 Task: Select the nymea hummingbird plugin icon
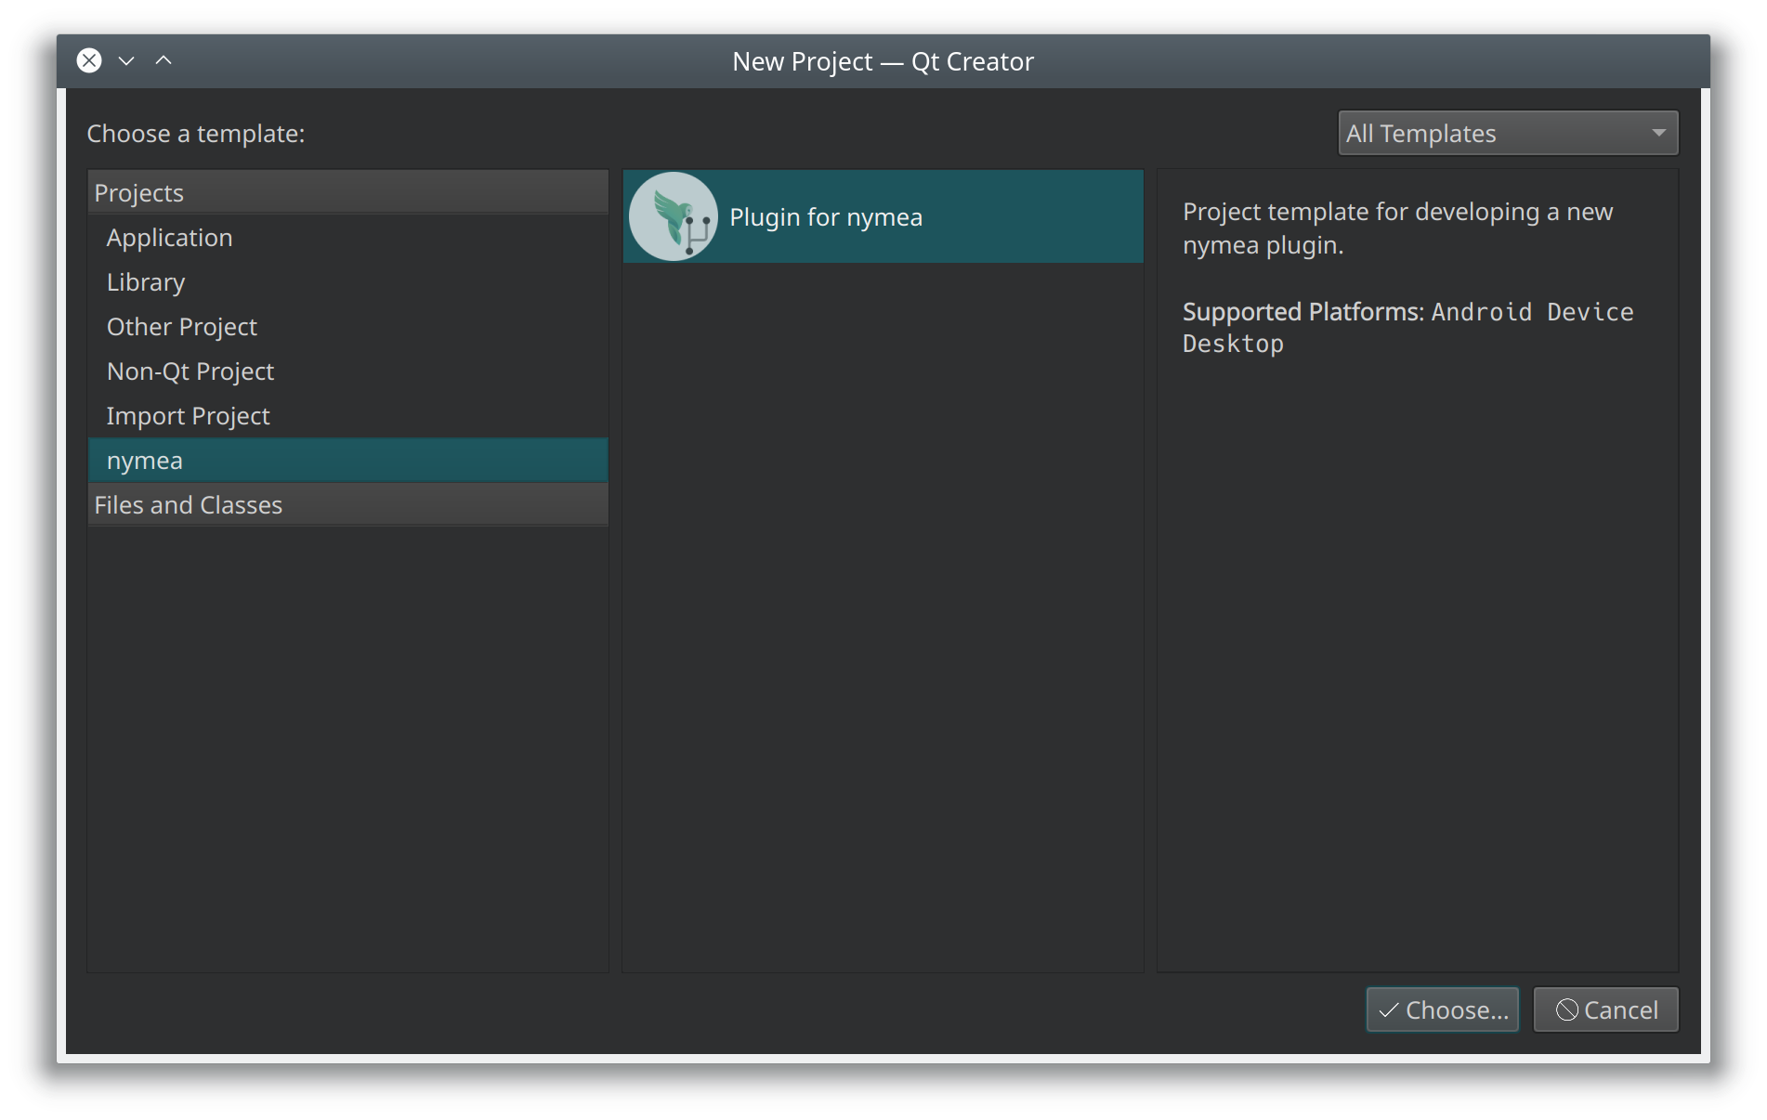coord(673,216)
